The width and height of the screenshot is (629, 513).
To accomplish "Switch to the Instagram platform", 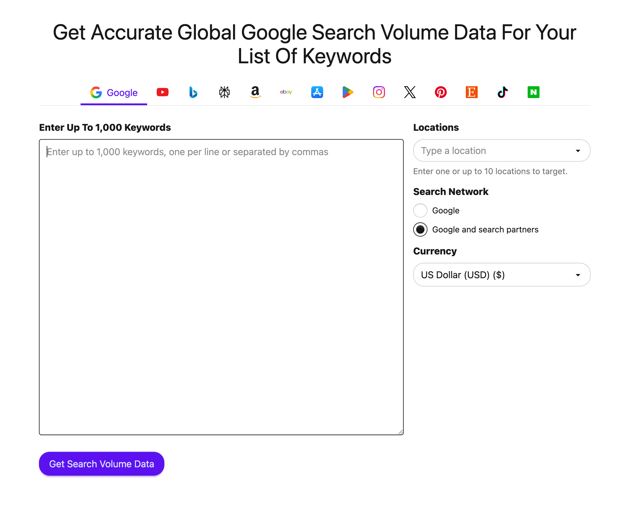I will 379,92.
